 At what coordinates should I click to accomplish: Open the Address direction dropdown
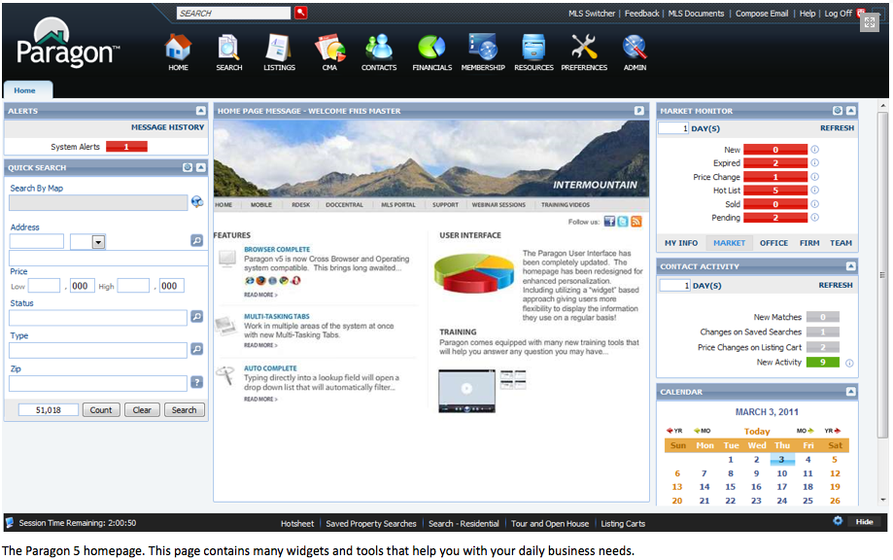tap(98, 242)
